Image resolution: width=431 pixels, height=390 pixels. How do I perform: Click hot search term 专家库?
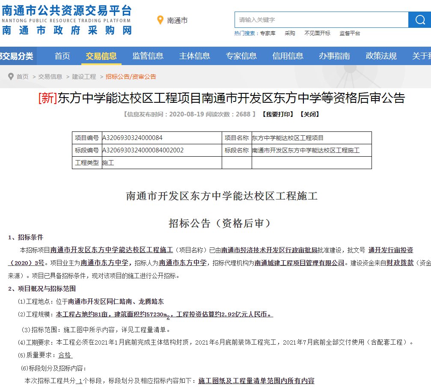(268, 33)
